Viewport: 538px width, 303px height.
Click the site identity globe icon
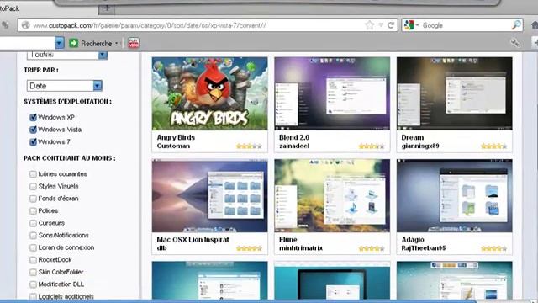point(26,25)
